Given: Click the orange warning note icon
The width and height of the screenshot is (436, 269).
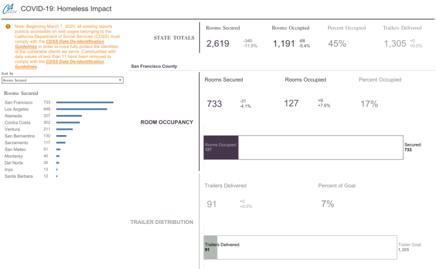Looking at the screenshot, I should point(8,27).
